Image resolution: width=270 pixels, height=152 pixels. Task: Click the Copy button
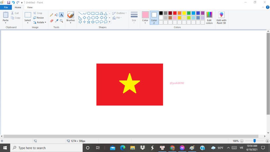16,18
